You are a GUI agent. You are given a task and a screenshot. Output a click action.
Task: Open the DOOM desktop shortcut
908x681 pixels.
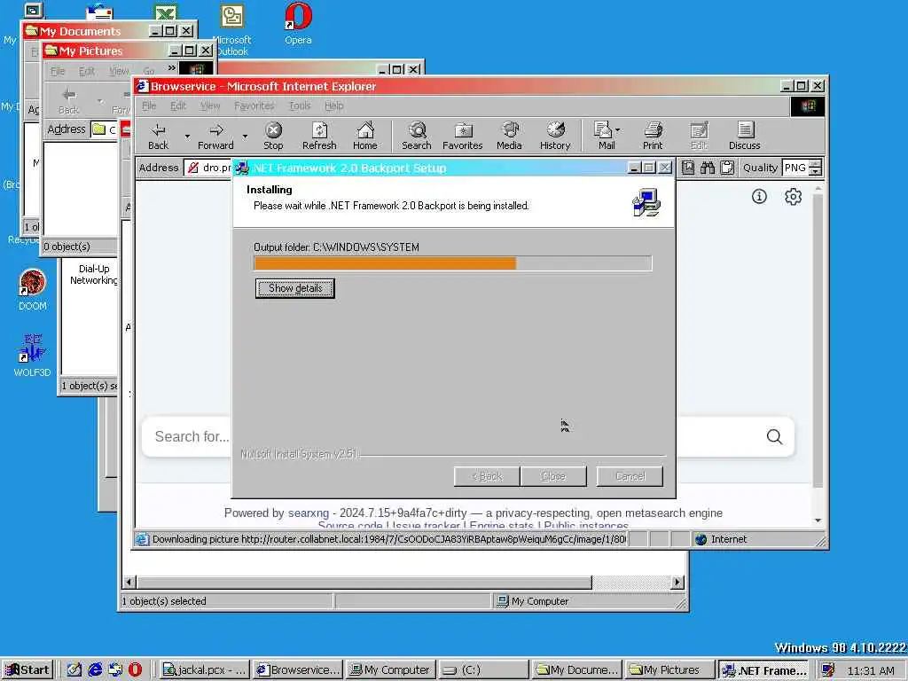click(33, 290)
